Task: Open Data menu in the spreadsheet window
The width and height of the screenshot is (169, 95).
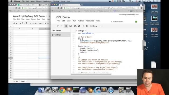Action: pos(39,19)
